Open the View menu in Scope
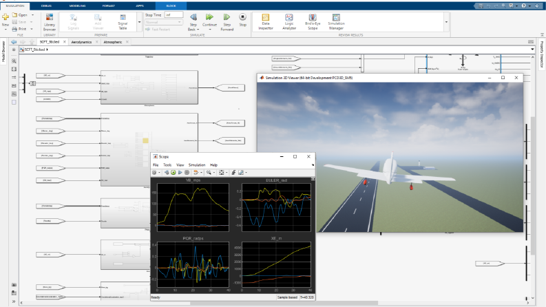This screenshot has height=307, width=546. pyautogui.click(x=180, y=165)
